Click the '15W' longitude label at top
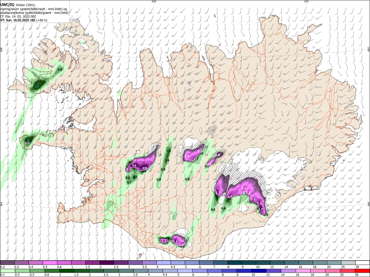 (306, 1)
